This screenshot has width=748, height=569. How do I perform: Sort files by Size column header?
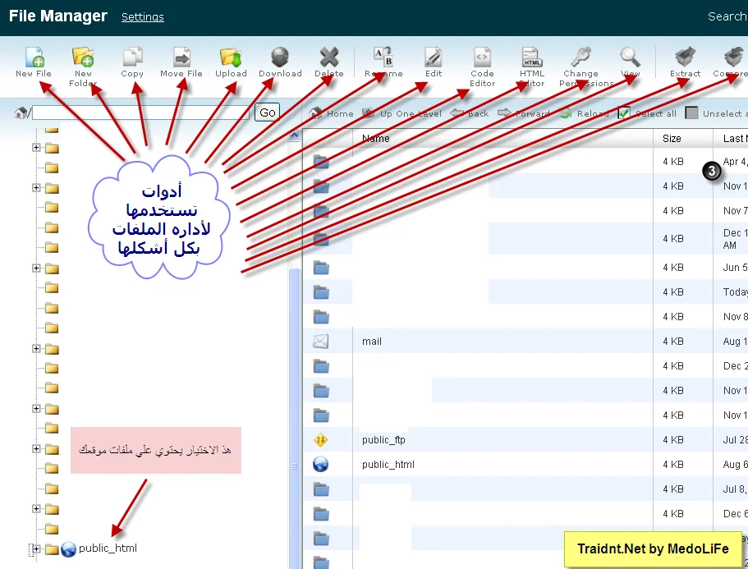672,139
